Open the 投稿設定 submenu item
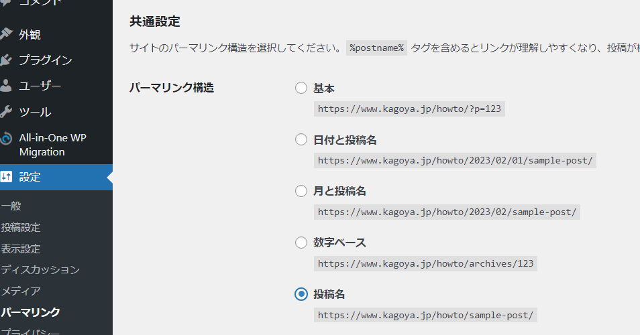Image resolution: width=640 pixels, height=335 pixels. 21,228
